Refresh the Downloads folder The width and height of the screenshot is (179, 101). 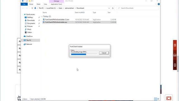113,8
